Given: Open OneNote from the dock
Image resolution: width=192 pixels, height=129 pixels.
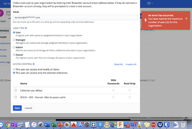Looking at the screenshot, I should pos(14,125).
